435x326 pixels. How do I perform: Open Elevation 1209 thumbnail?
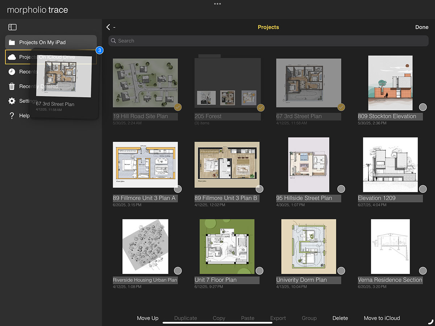click(x=390, y=165)
